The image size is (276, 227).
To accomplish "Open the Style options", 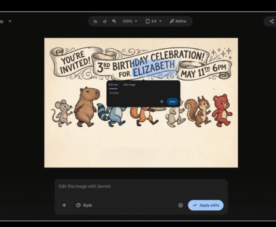I will tap(84, 205).
